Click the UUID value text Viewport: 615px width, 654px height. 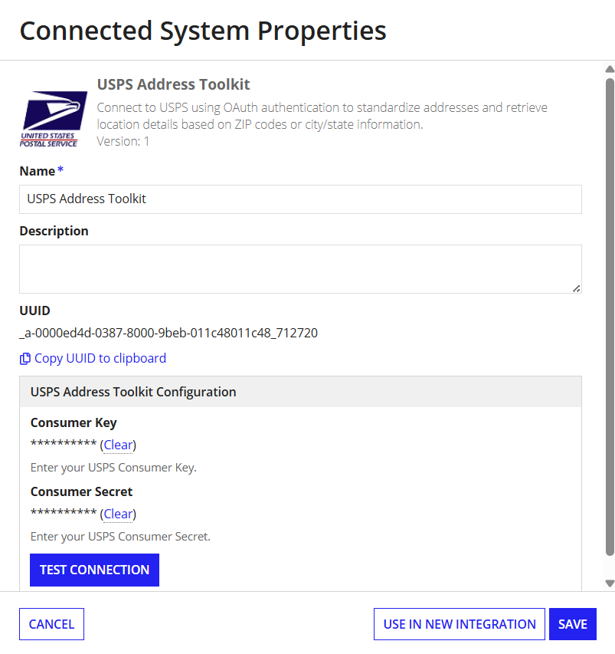point(168,333)
